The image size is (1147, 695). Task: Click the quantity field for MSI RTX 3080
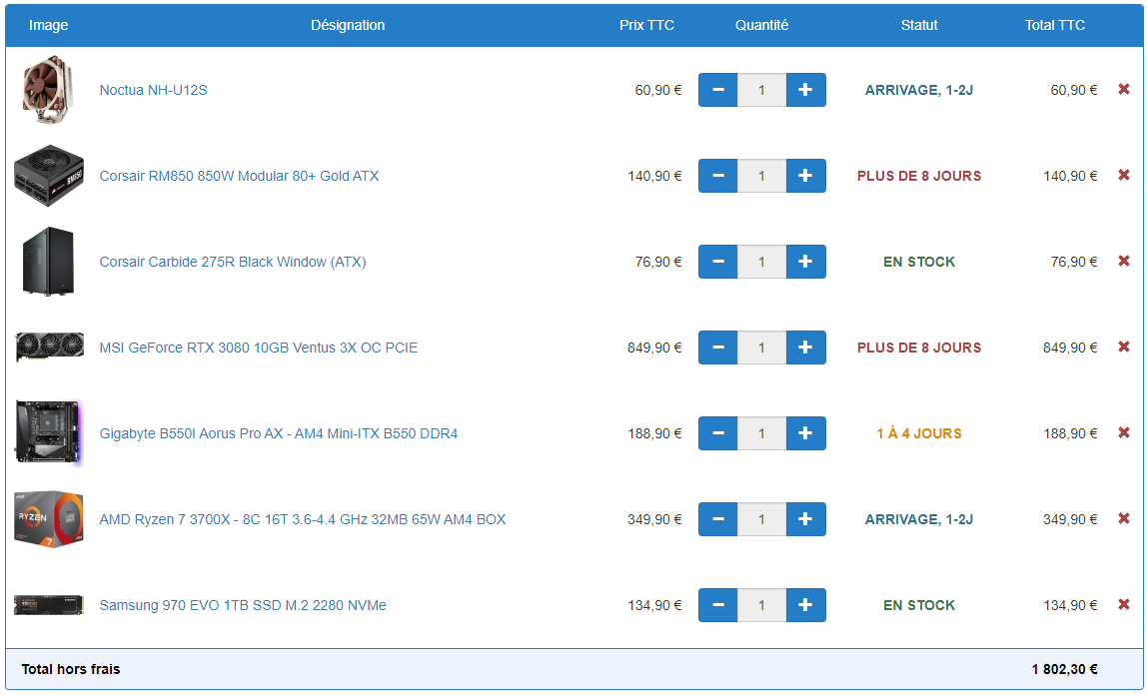point(761,347)
